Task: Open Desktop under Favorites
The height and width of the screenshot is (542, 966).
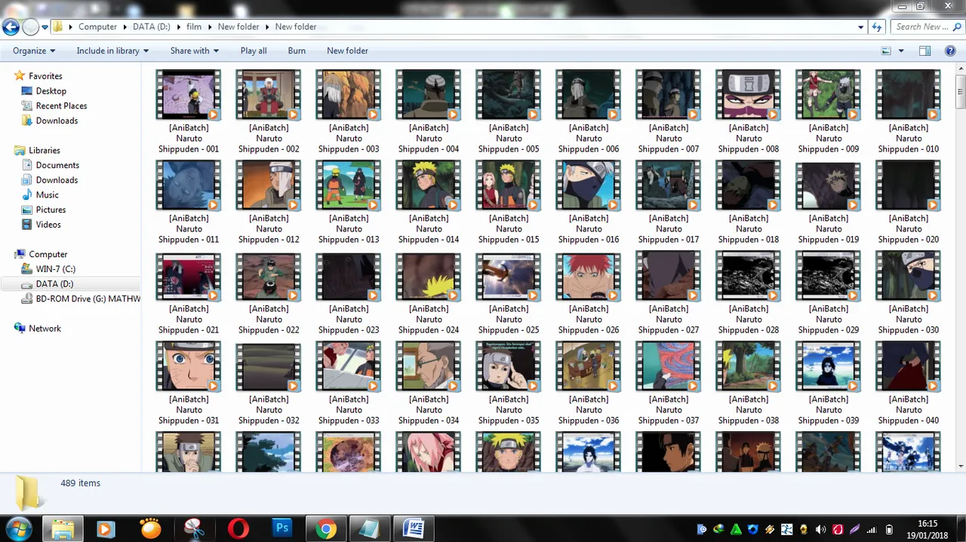Action: tap(51, 91)
